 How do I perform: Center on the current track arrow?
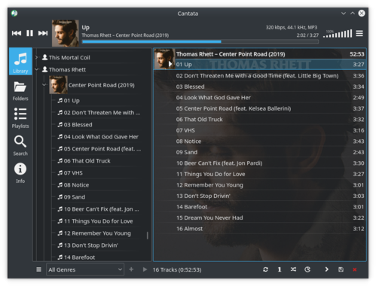pos(326,269)
